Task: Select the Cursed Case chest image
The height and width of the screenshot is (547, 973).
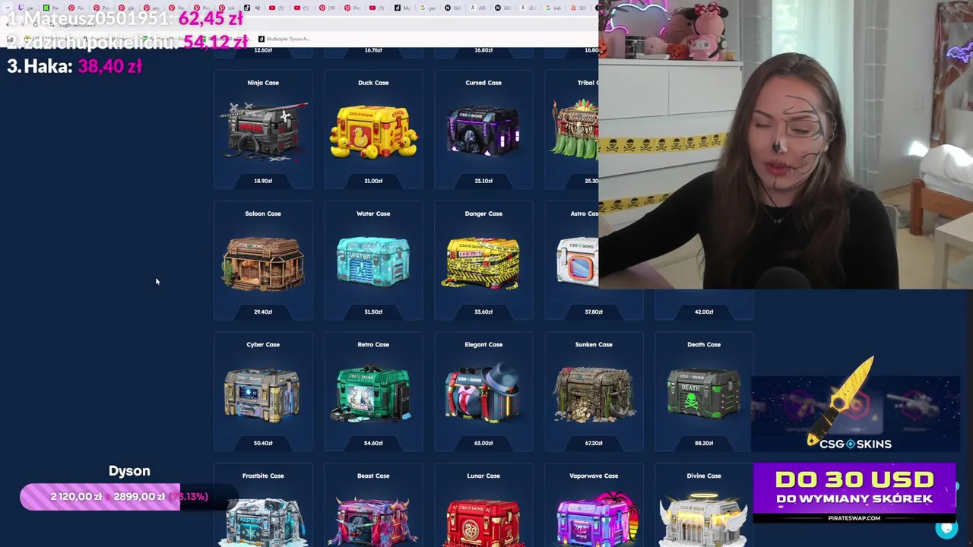Action: (483, 132)
